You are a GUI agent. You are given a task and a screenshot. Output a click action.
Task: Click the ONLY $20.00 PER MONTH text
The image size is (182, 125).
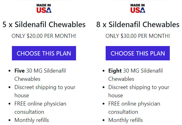[44, 36]
